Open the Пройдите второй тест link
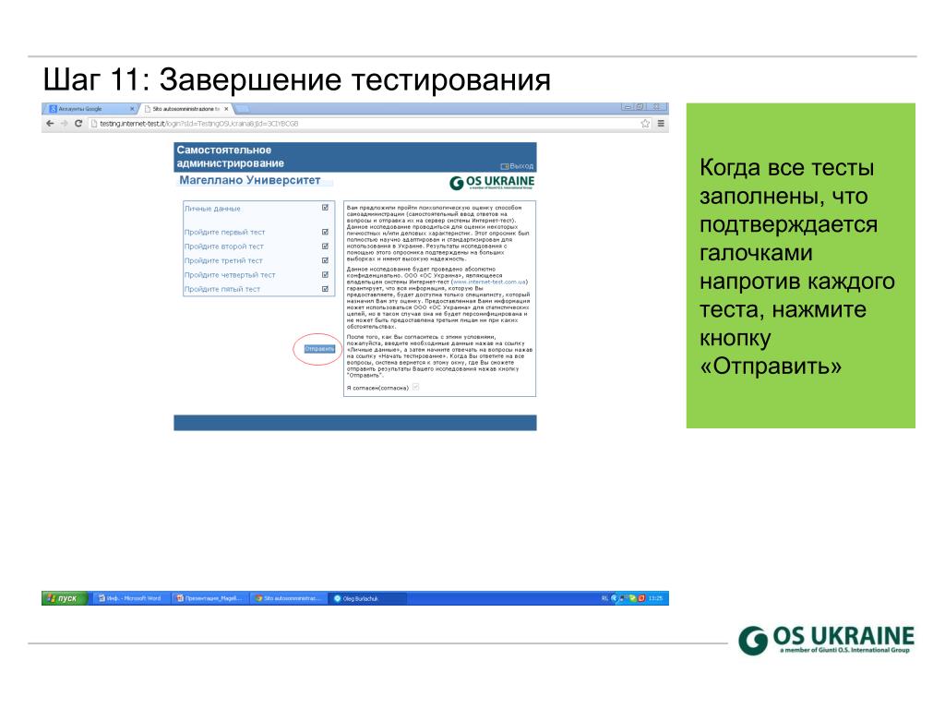The height and width of the screenshot is (709, 945). pyautogui.click(x=223, y=246)
